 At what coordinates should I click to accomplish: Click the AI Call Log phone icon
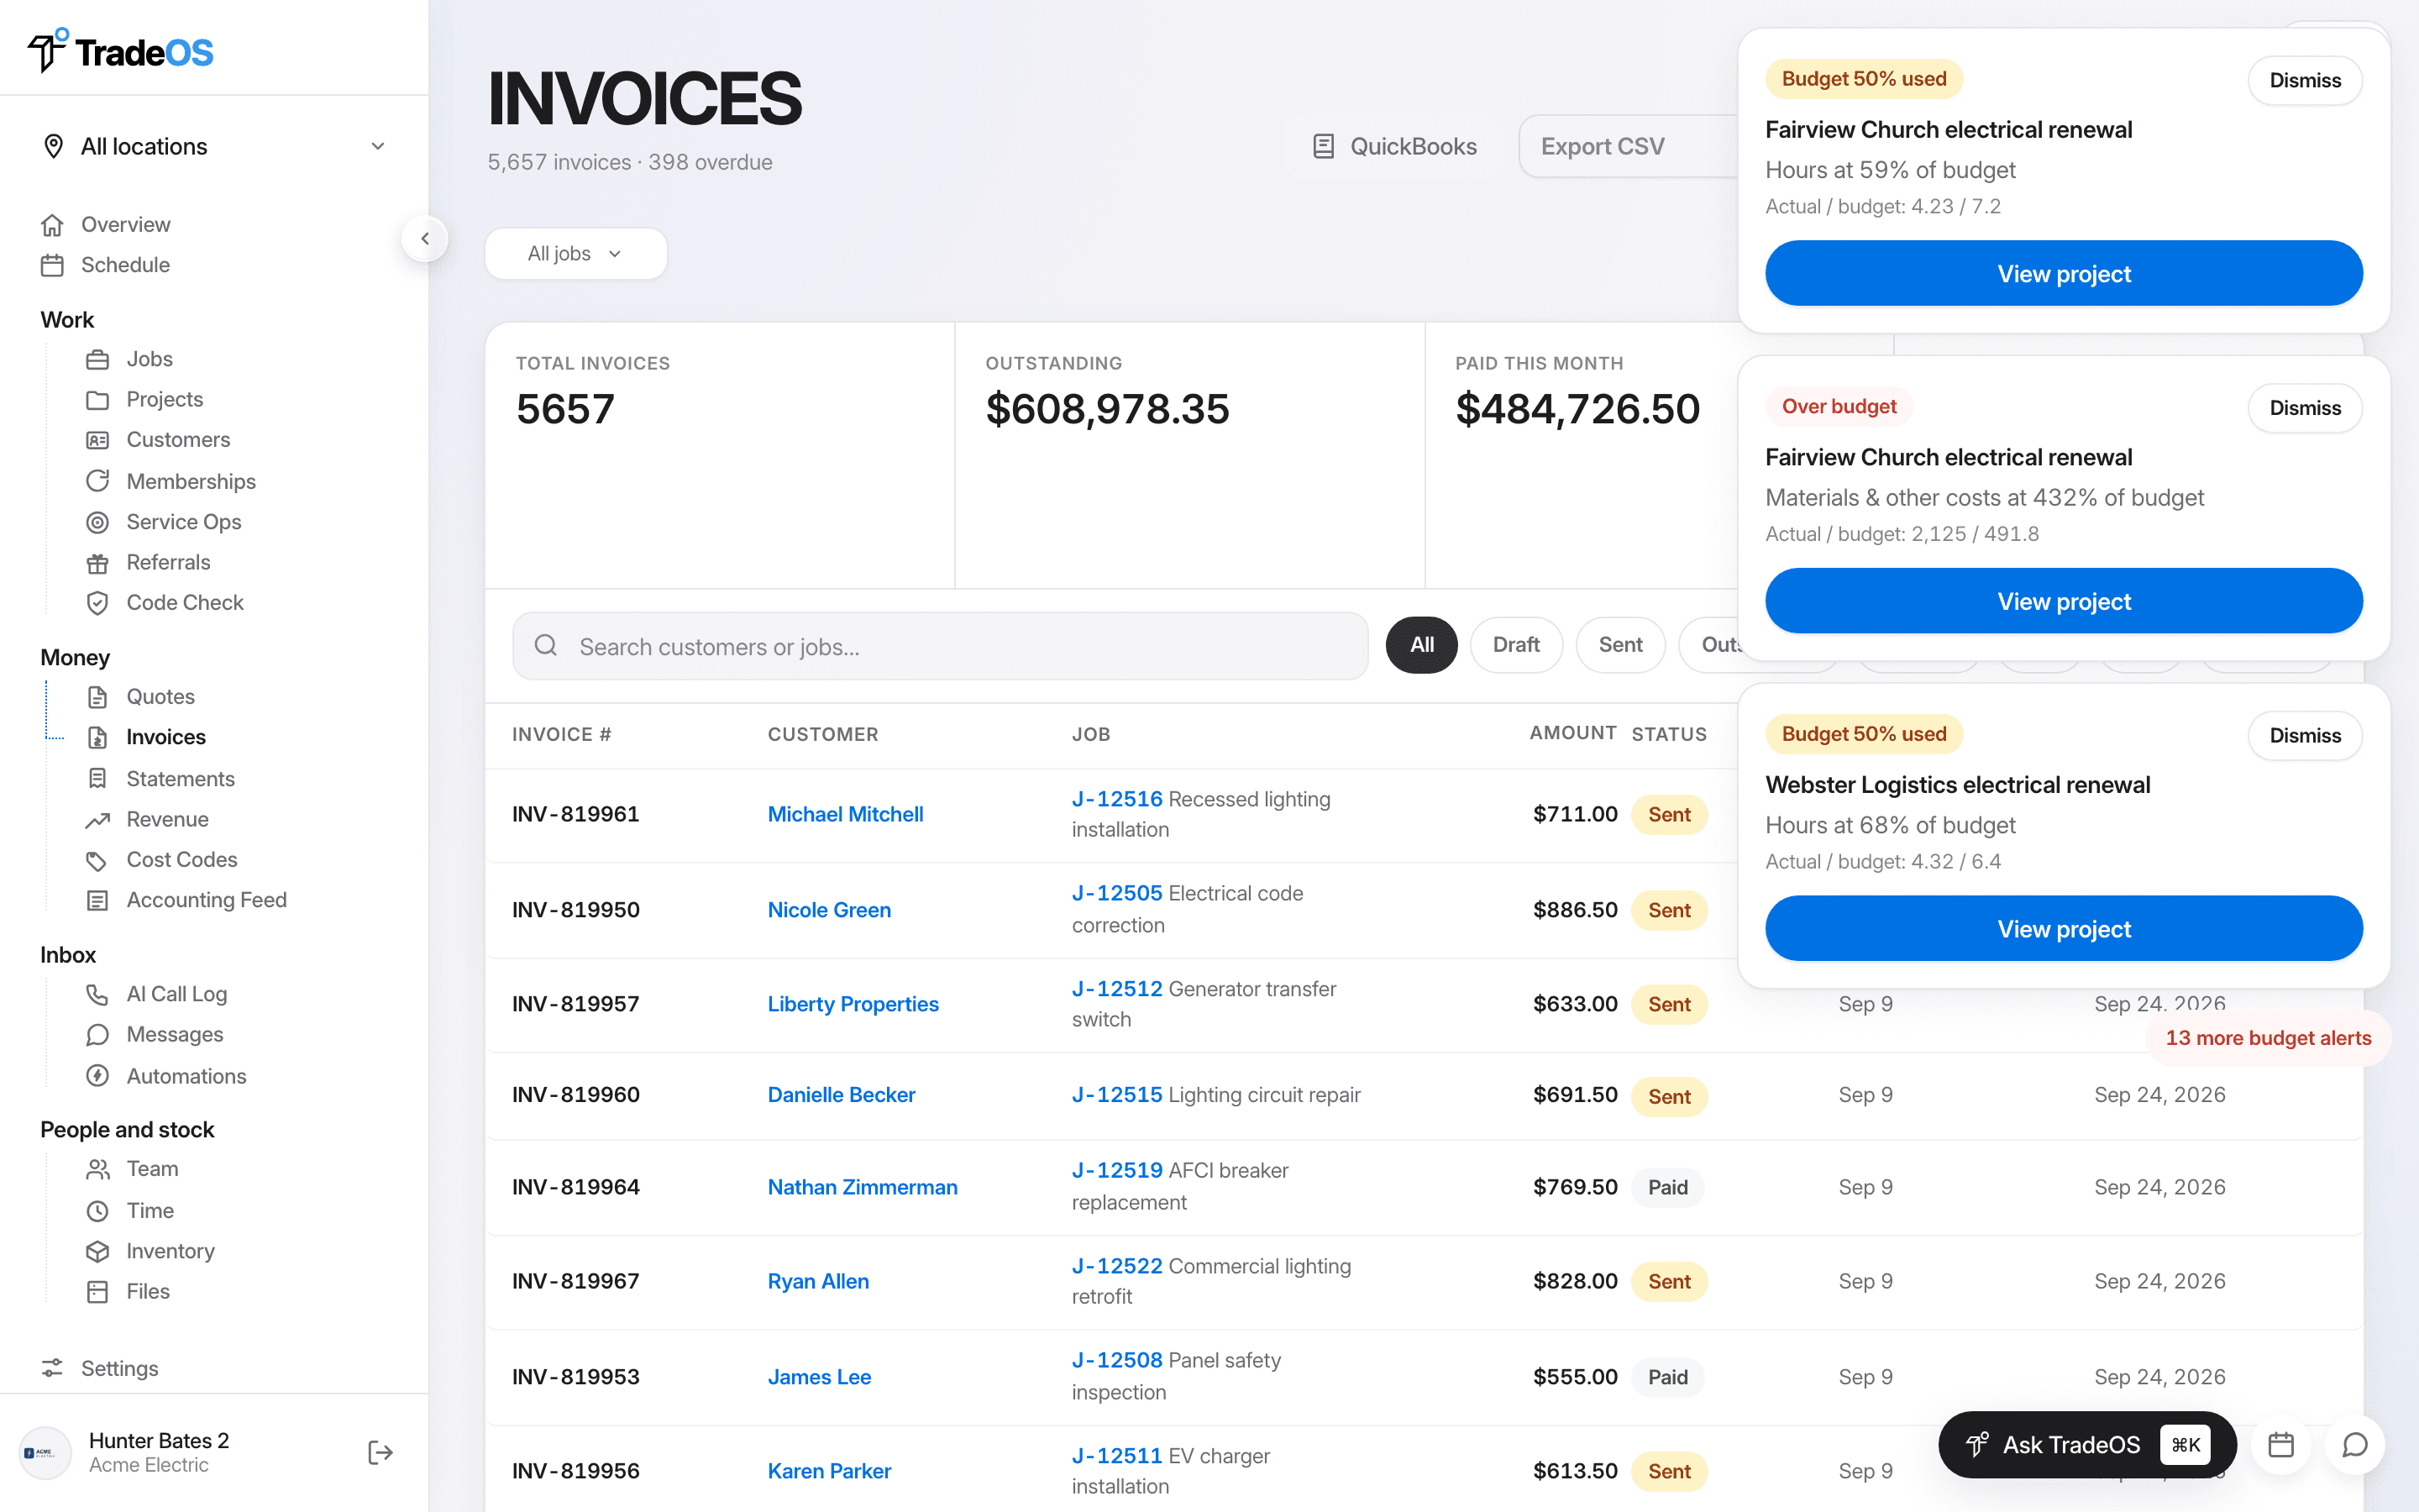97,994
